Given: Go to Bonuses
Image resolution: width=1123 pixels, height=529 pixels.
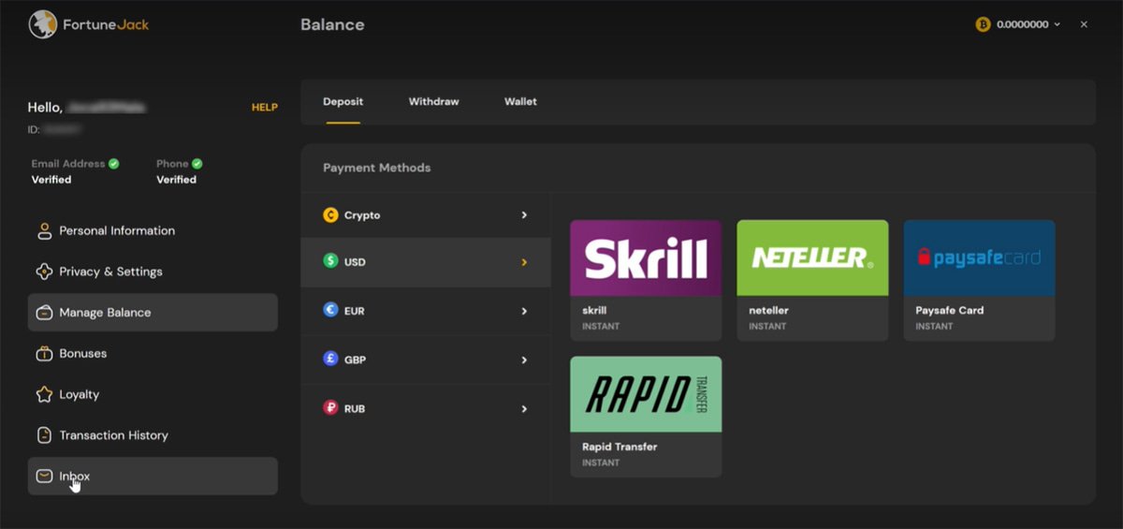Looking at the screenshot, I should pos(153,354).
